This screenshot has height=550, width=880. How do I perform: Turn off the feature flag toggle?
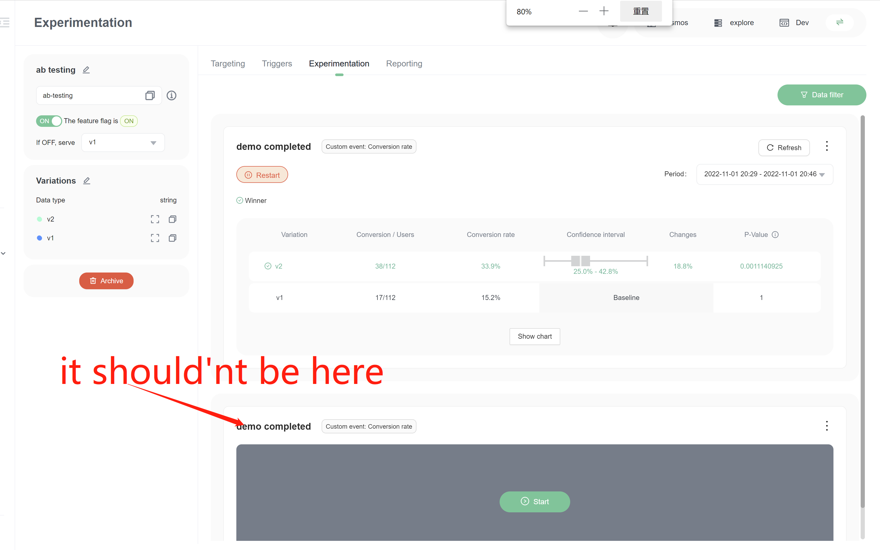(x=49, y=121)
